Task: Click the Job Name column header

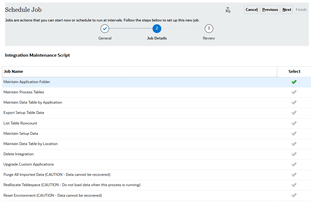Action: click(13, 72)
